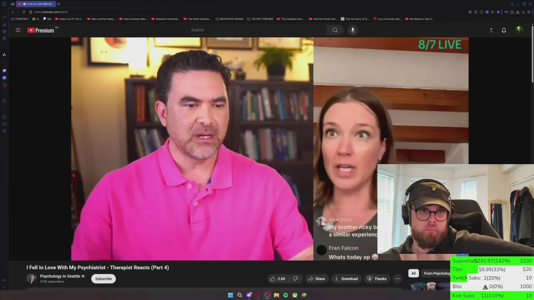
Task: Open a new browser tab
Action: [x=59, y=4]
